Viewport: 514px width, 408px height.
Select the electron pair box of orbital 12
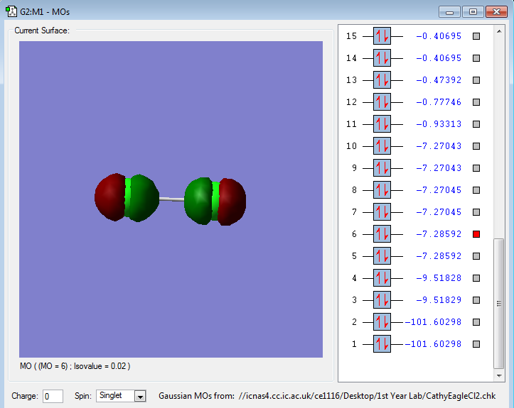point(382,102)
